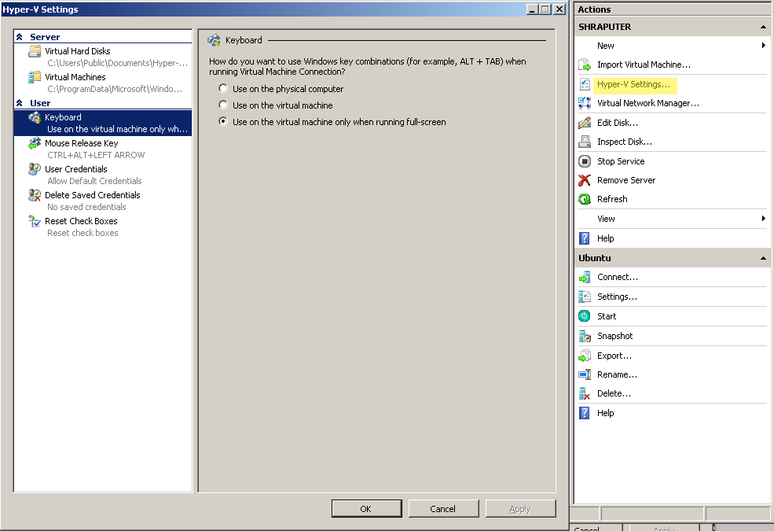Click the Virtual Hard Disks folder icon
Screen dimensions: 774x531
(x=35, y=51)
